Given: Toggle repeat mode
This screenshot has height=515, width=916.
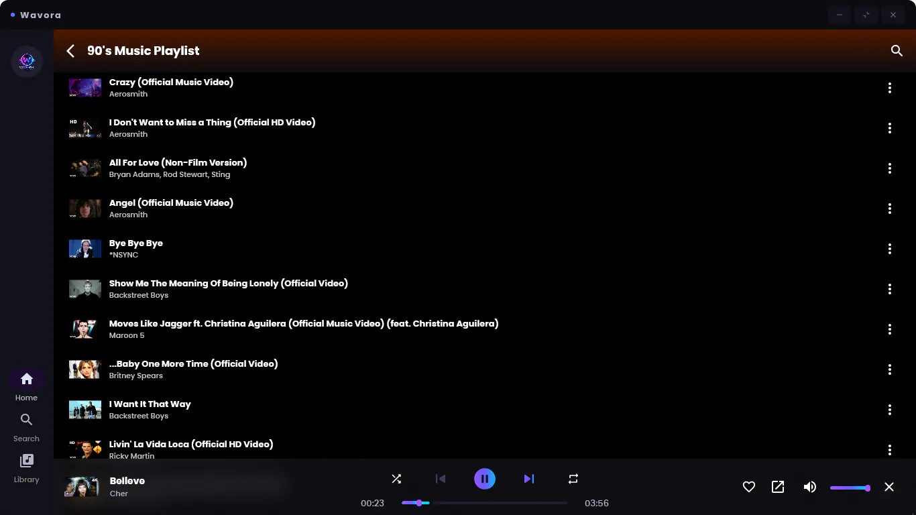Looking at the screenshot, I should [x=573, y=479].
